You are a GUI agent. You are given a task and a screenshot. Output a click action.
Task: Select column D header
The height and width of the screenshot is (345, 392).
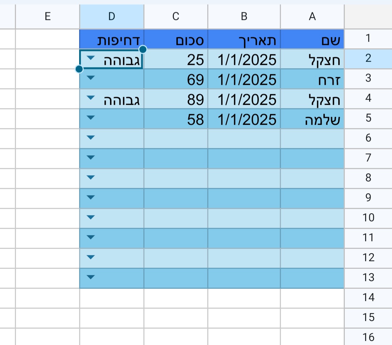point(111,16)
